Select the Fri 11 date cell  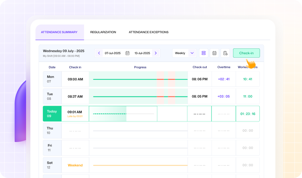(52, 148)
